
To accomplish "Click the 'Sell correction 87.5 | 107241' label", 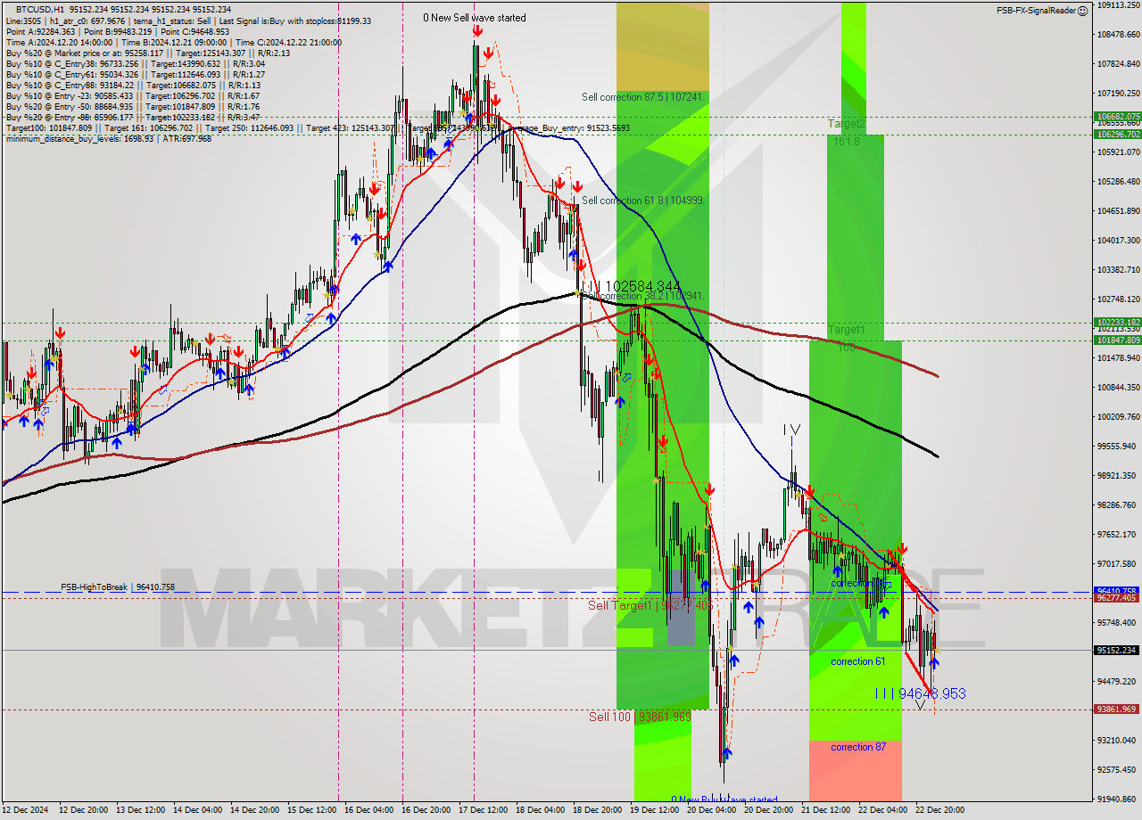I will point(643,97).
